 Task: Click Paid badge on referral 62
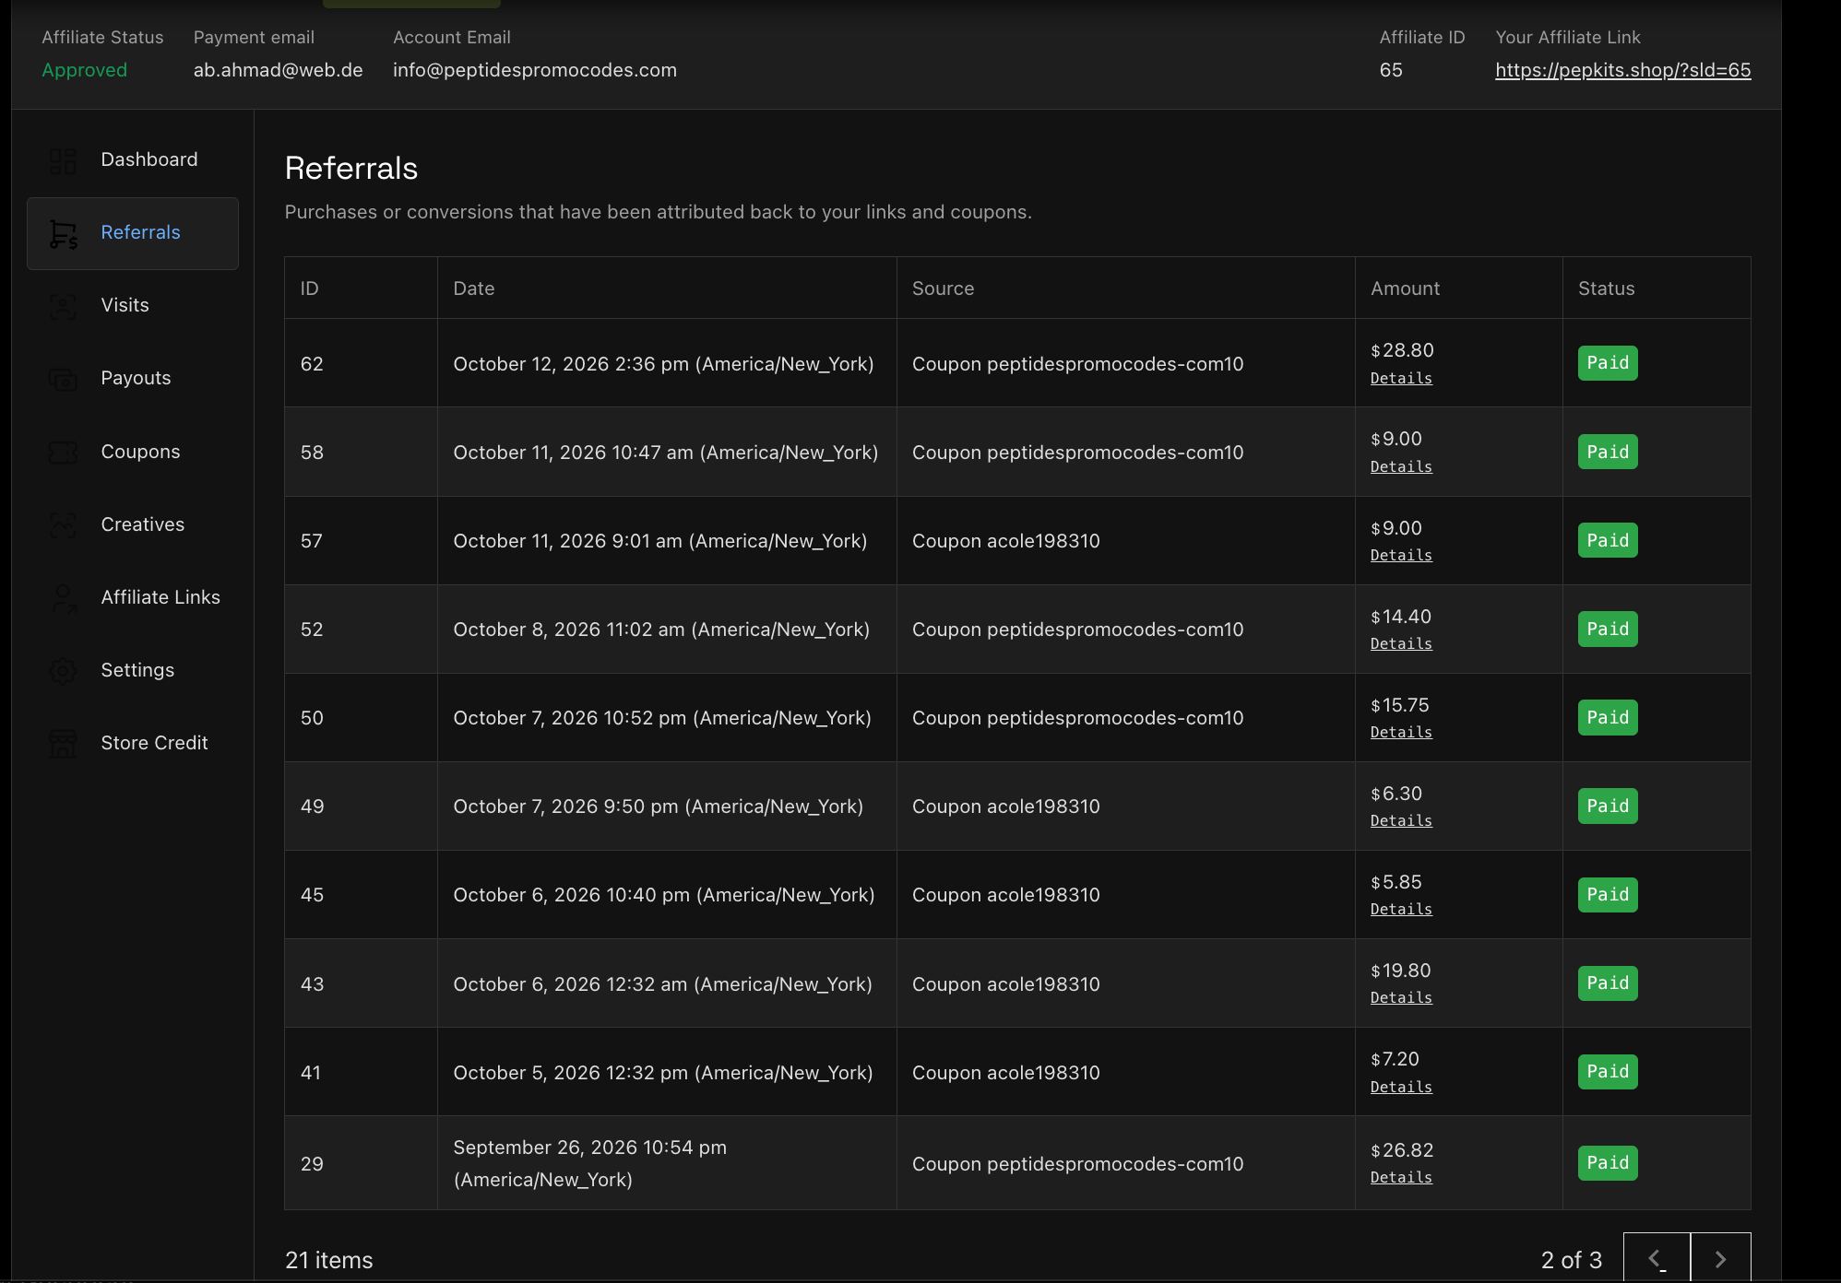[x=1608, y=363]
